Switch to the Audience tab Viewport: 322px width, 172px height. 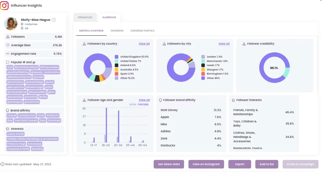pos(109,17)
